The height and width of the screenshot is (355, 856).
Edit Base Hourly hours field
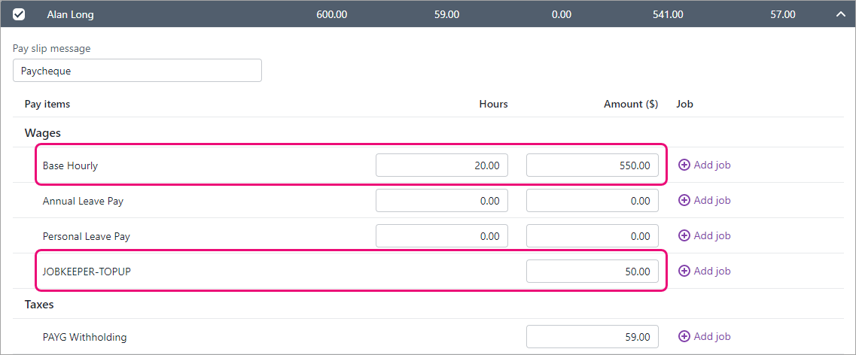pos(442,165)
